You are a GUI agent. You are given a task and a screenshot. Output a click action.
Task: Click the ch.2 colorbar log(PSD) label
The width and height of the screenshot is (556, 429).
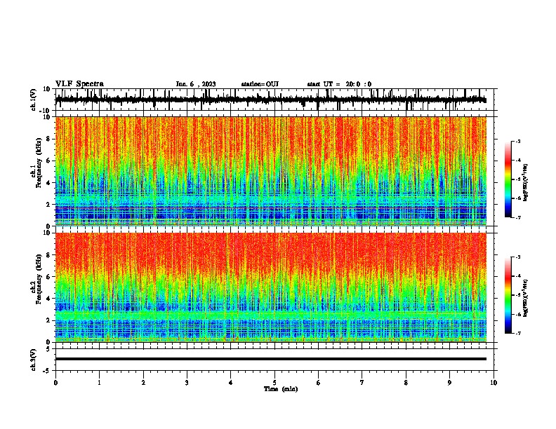526,299
